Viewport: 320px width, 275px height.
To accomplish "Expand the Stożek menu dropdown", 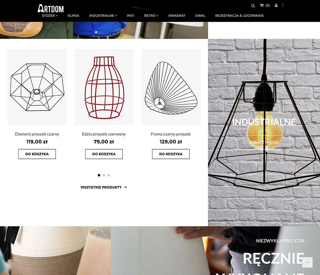I will [x=50, y=15].
